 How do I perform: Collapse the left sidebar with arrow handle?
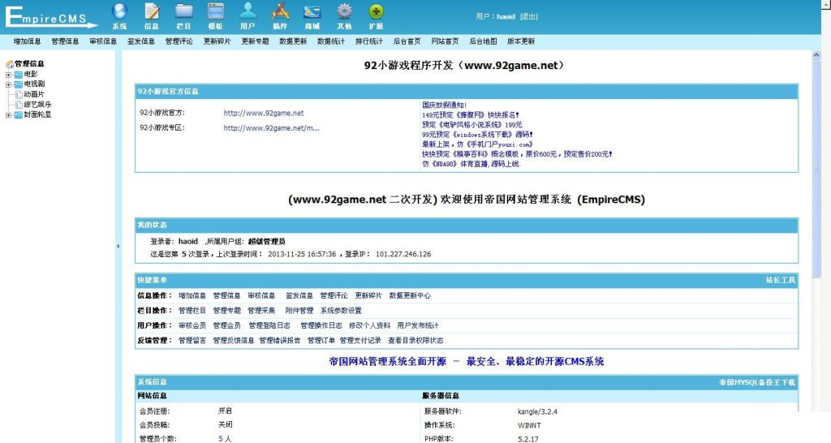pyautogui.click(x=118, y=246)
